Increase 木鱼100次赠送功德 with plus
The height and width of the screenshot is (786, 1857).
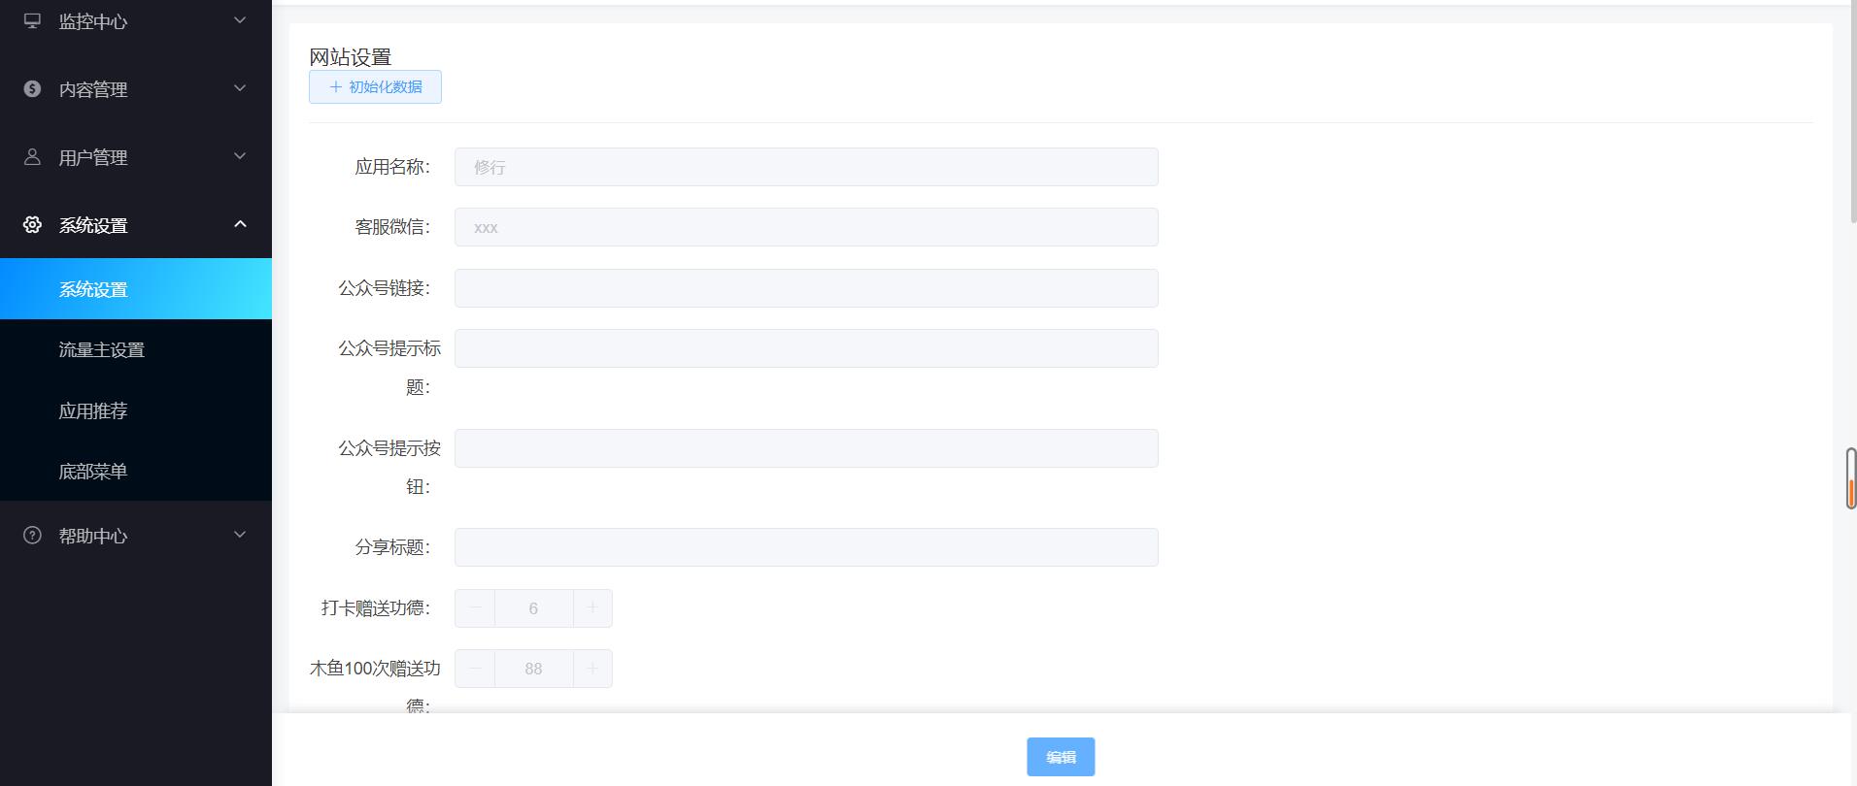coord(592,669)
